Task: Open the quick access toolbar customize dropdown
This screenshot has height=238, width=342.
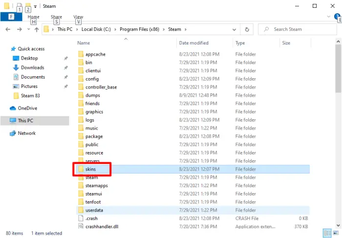Action: tap(35, 6)
